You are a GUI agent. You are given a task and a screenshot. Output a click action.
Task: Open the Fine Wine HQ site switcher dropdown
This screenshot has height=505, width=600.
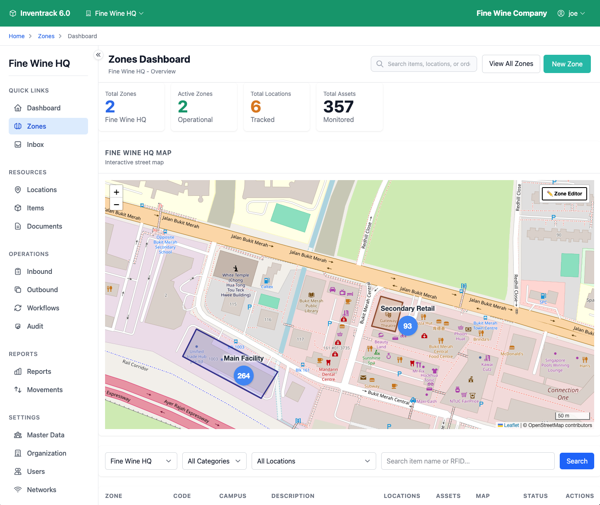[115, 13]
